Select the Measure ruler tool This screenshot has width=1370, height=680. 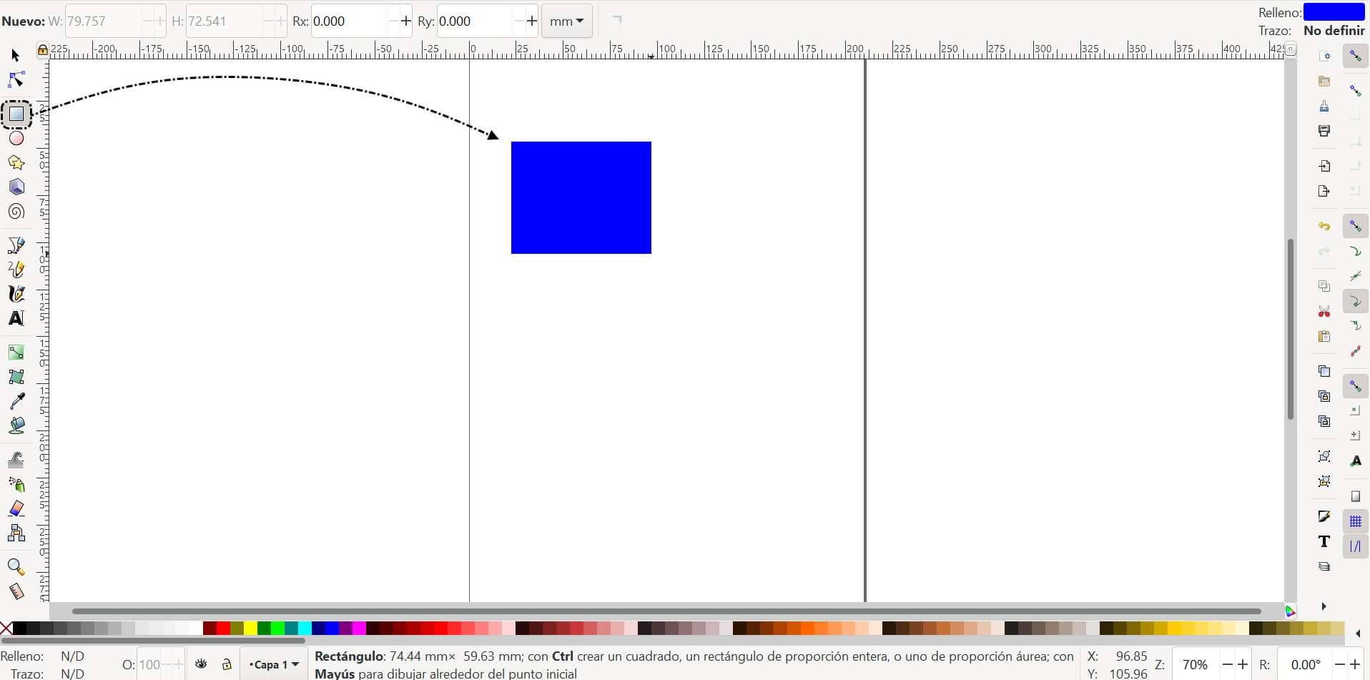pyautogui.click(x=16, y=591)
